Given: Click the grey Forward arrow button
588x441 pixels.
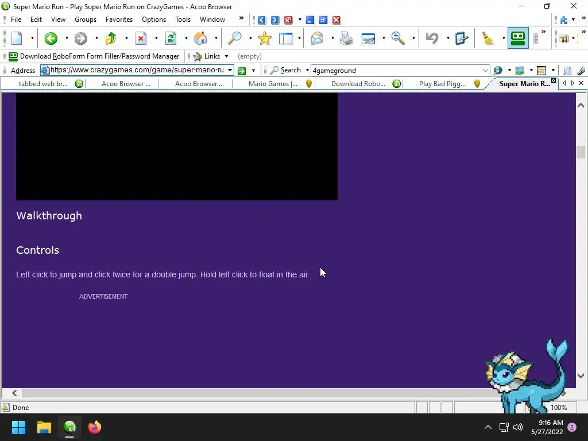Looking at the screenshot, I should [x=80, y=38].
